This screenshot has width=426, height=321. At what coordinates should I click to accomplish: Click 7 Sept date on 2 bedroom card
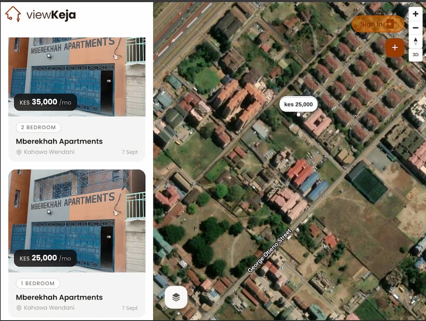[x=130, y=152]
